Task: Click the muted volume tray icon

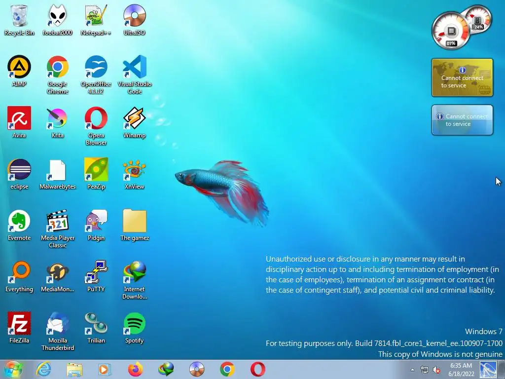Action: 436,370
